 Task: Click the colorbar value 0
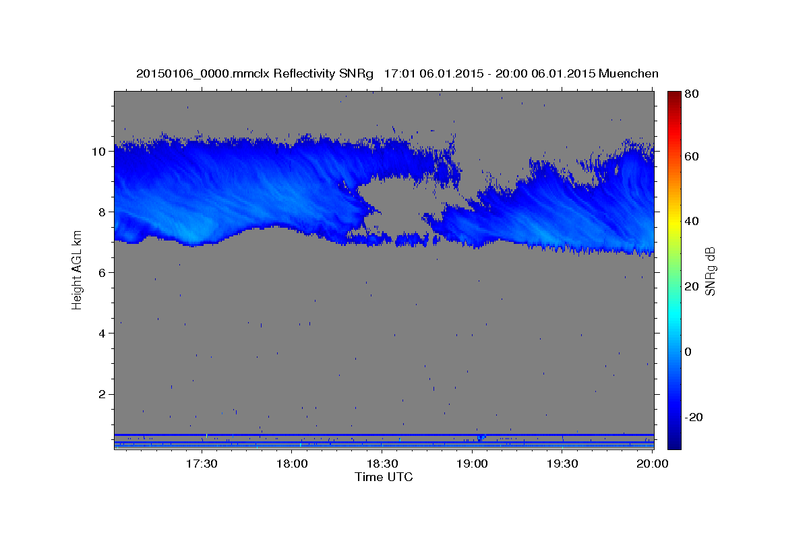pyautogui.click(x=688, y=352)
